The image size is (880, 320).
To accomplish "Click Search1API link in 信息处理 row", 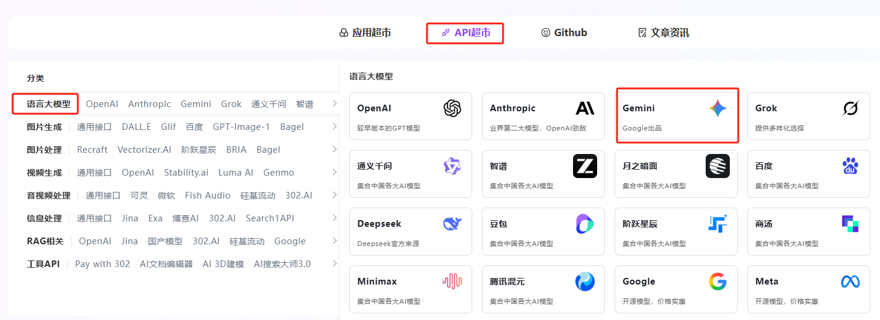I will [270, 218].
